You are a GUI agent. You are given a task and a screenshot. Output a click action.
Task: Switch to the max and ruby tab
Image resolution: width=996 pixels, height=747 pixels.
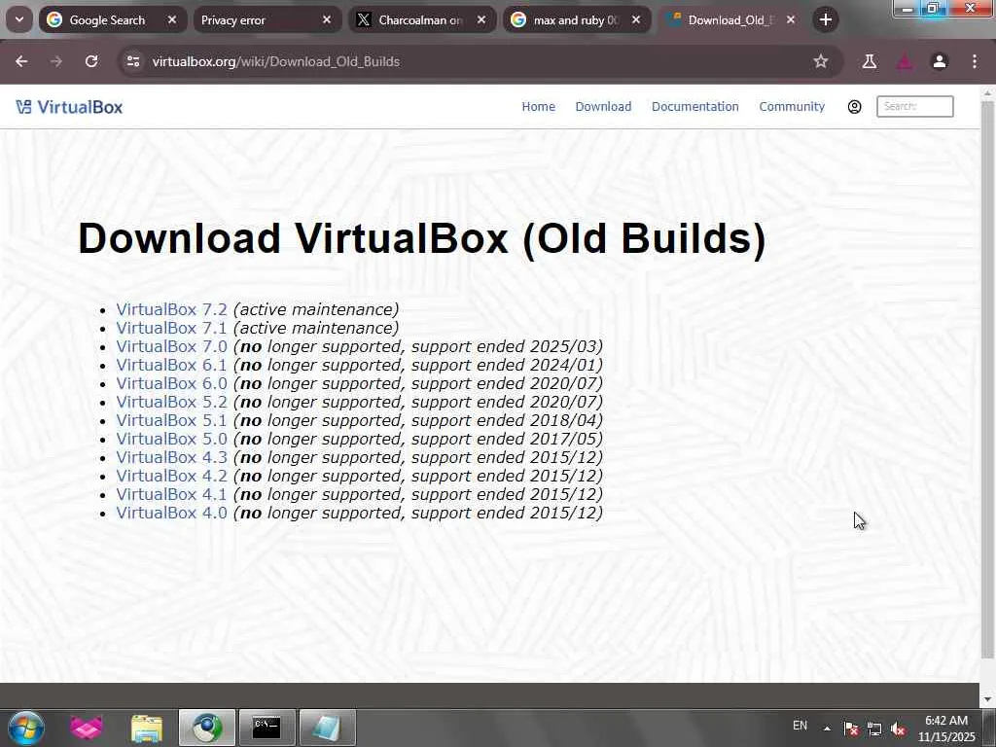[x=575, y=19]
